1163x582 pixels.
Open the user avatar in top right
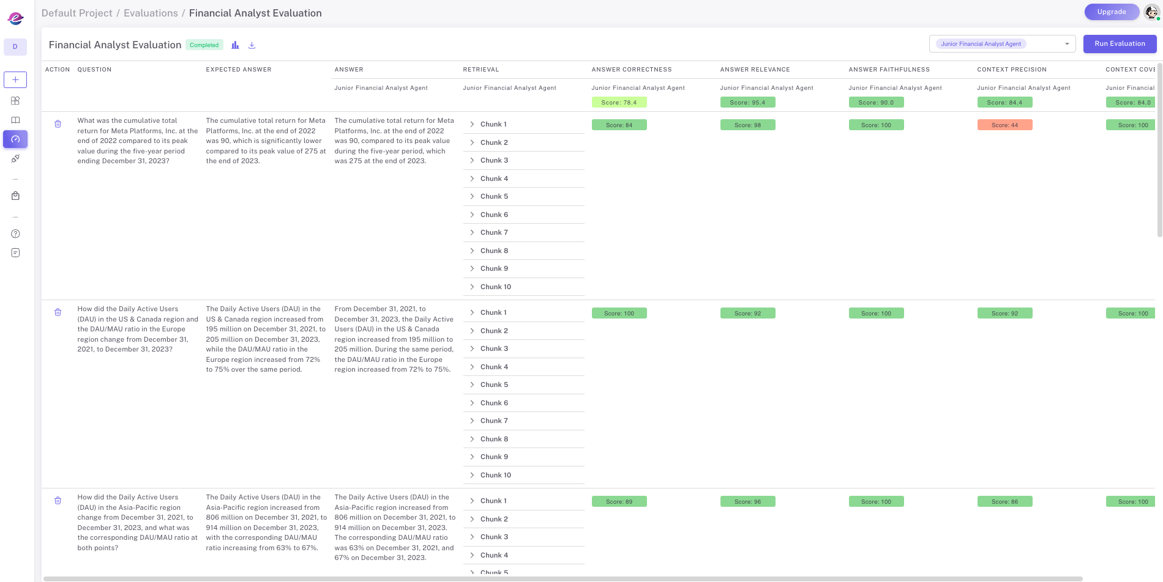[1151, 12]
